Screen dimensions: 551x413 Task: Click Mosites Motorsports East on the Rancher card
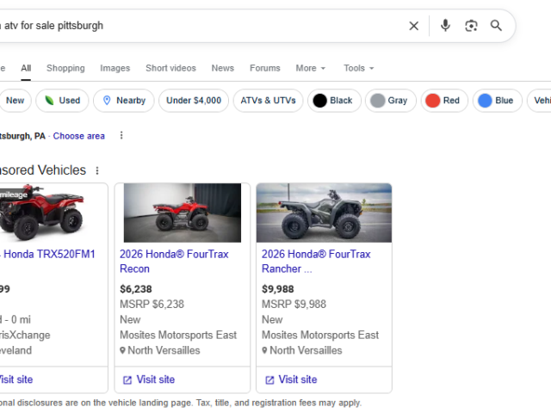320,335
